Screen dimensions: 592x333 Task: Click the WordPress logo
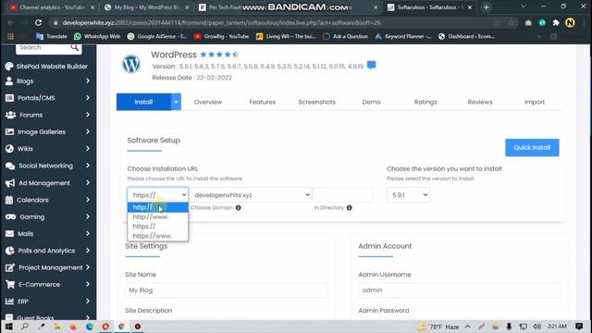(131, 64)
